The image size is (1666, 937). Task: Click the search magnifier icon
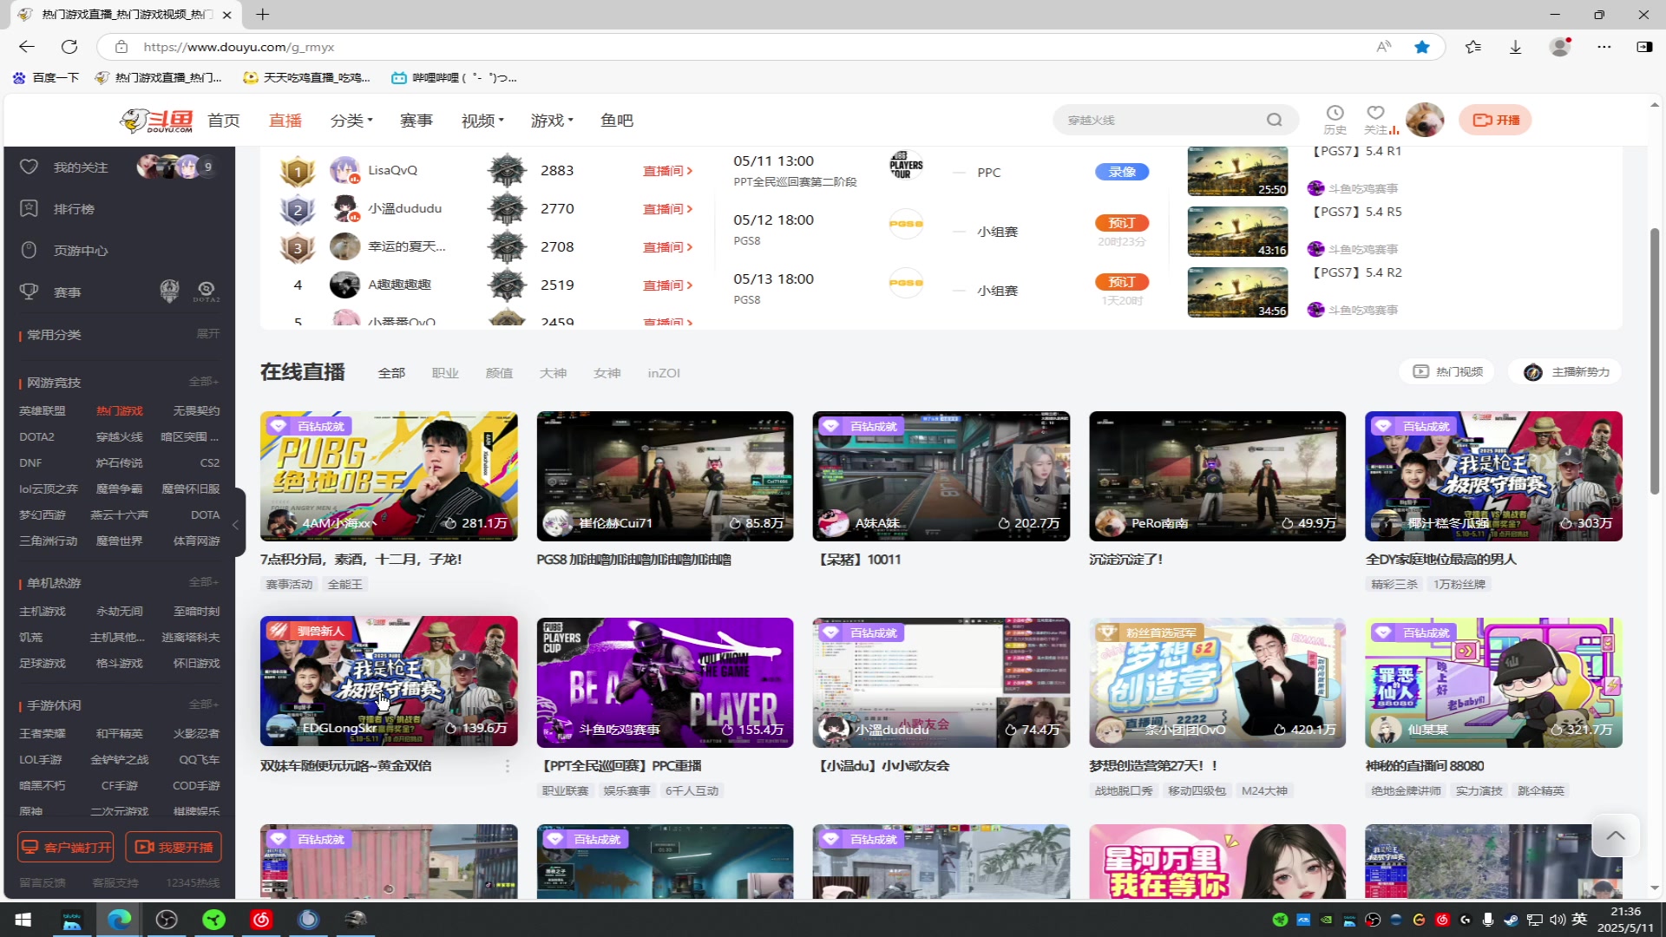pos(1274,120)
